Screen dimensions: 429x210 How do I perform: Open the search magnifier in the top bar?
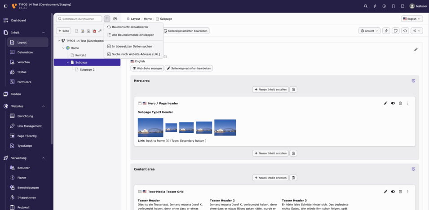(x=366, y=6)
